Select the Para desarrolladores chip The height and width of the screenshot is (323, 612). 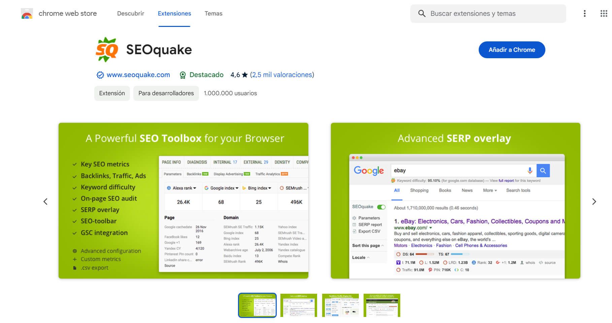click(x=166, y=93)
